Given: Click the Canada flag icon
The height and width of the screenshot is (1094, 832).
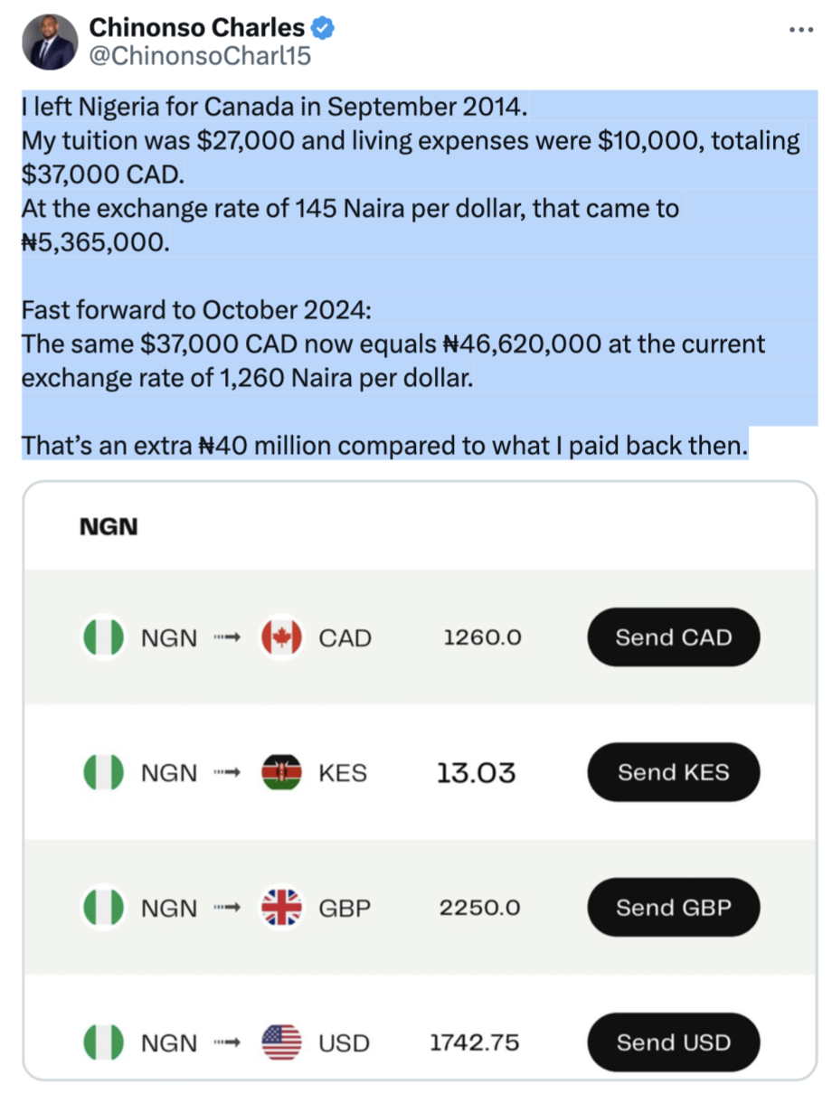Looking at the screenshot, I should (x=281, y=637).
